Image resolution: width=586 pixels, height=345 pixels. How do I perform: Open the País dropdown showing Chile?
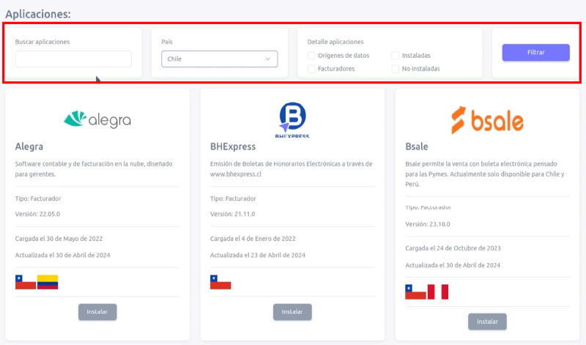(219, 59)
